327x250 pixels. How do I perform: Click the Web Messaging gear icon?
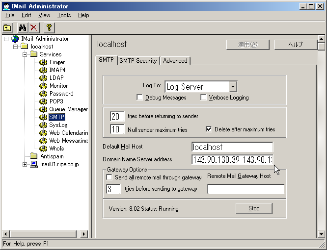point(43,141)
